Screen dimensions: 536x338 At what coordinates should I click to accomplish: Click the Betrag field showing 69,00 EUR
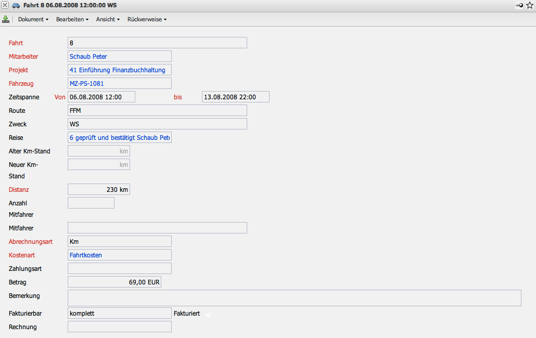coord(114,282)
